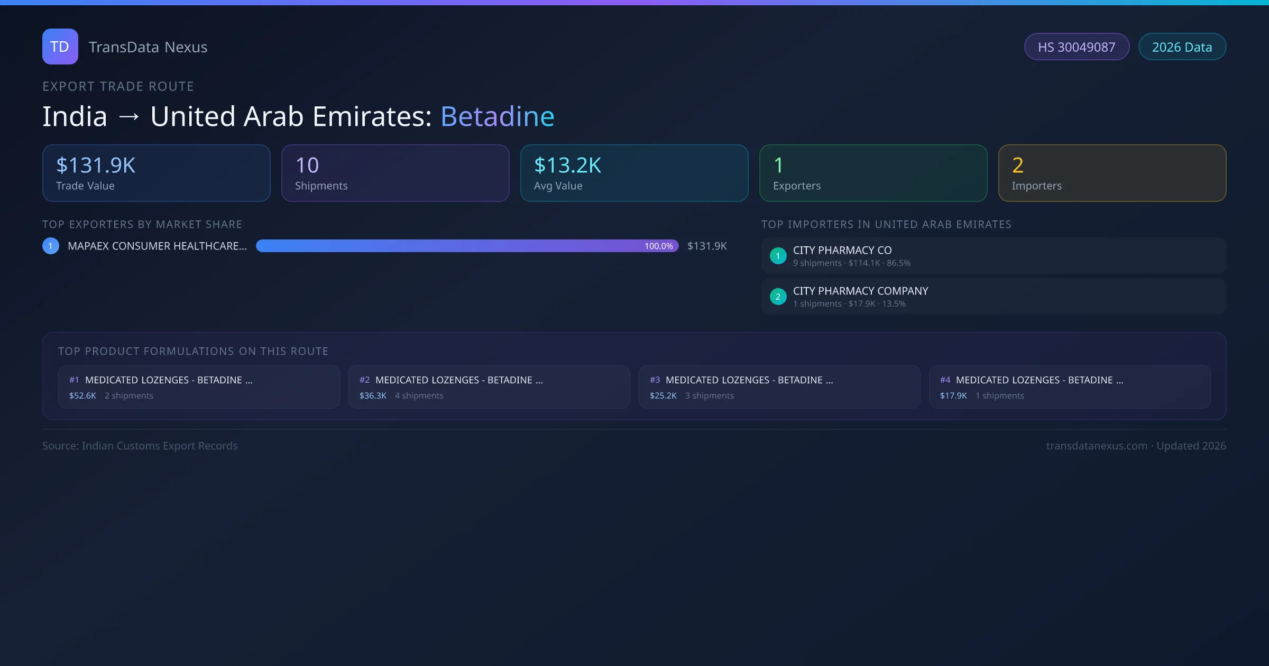Select #1 formulation card worth $52.6K
The width and height of the screenshot is (1269, 666).
(x=199, y=387)
